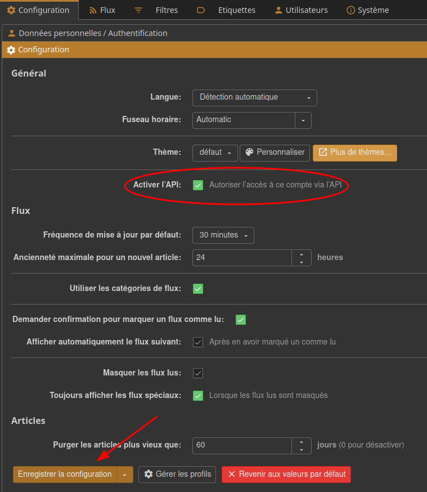Toggle the Masquer les flux lus checkbox
The image size is (427, 492).
[198, 373]
